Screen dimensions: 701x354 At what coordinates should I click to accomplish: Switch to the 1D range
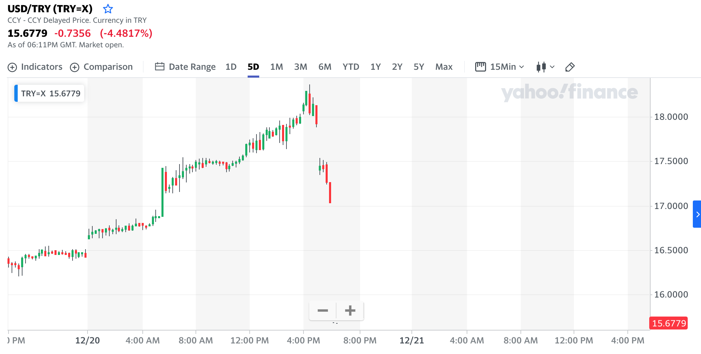tap(231, 67)
